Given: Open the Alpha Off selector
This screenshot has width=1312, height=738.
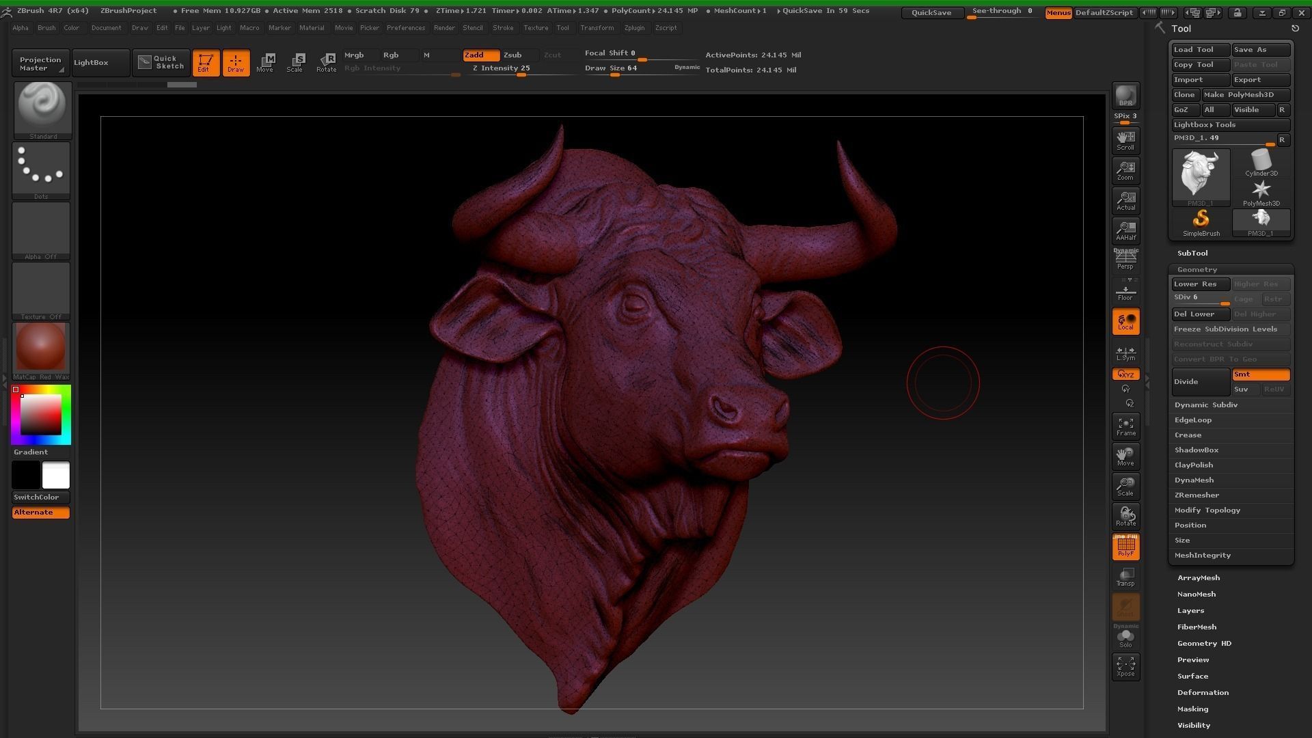Looking at the screenshot, I should 42,231.
